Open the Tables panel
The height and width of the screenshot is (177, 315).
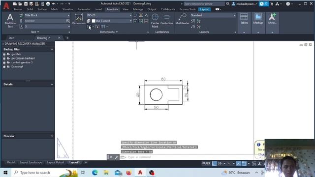tap(244, 23)
